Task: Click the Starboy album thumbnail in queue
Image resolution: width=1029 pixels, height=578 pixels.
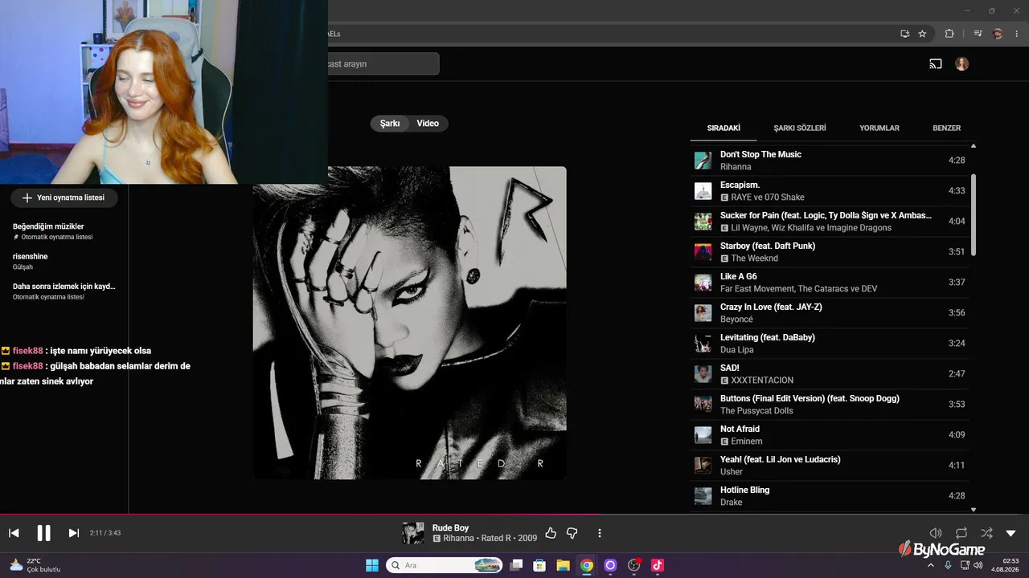Action: click(703, 252)
